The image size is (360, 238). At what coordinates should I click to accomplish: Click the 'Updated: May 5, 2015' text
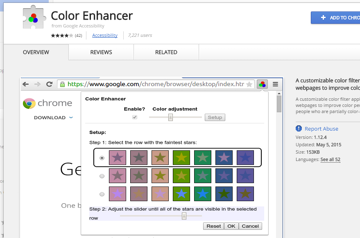pyautogui.click(x=319, y=145)
